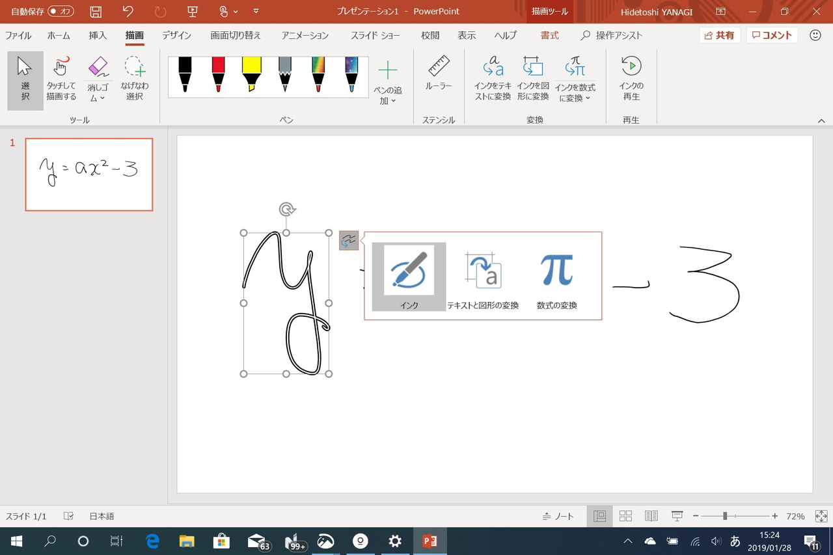Select the galaxy-patterned pen
Image resolution: width=833 pixels, height=555 pixels.
[x=351, y=75]
